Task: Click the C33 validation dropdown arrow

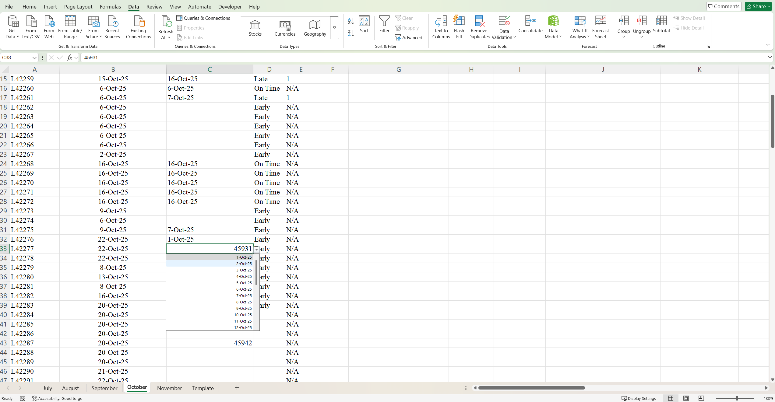Action: click(256, 250)
